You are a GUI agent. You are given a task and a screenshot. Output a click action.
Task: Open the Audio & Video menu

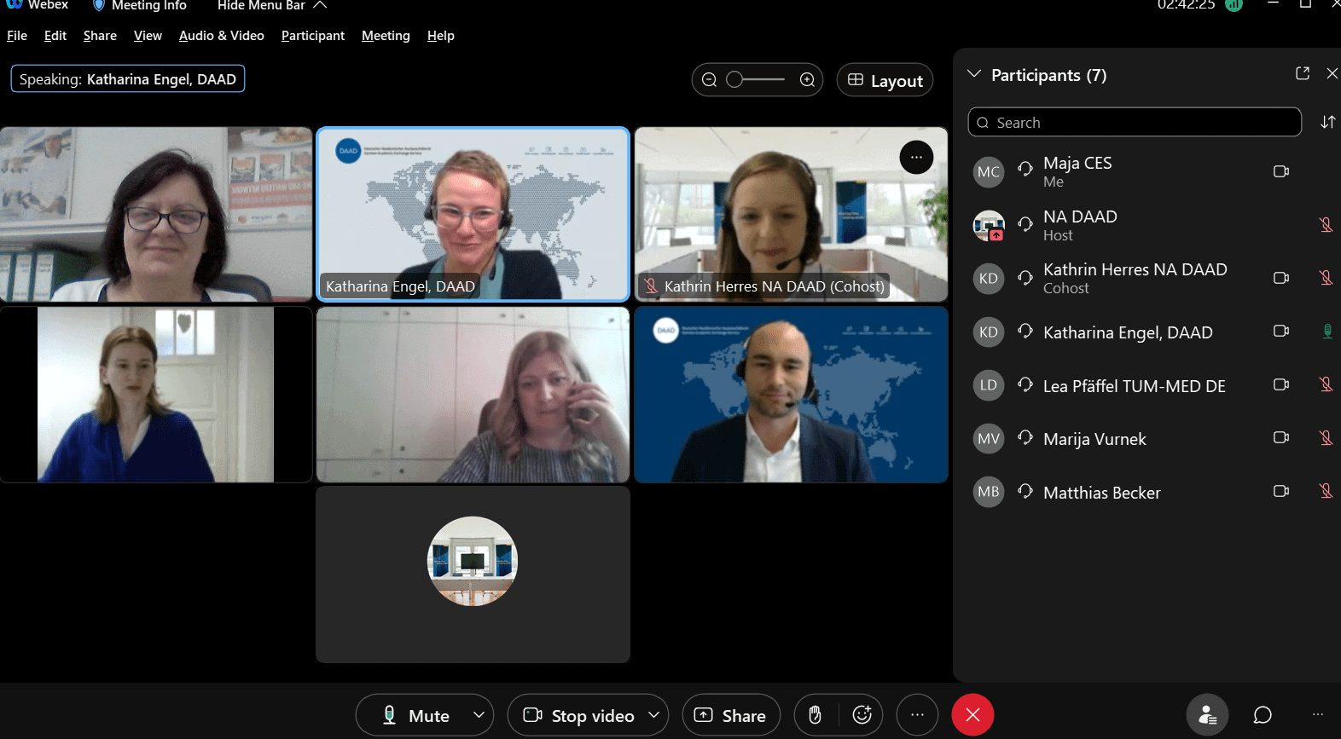[221, 36]
